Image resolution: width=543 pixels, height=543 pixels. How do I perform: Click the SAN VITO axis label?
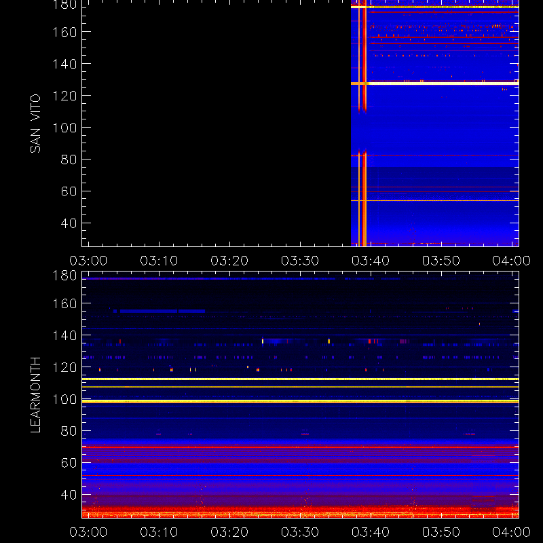[x=35, y=124]
